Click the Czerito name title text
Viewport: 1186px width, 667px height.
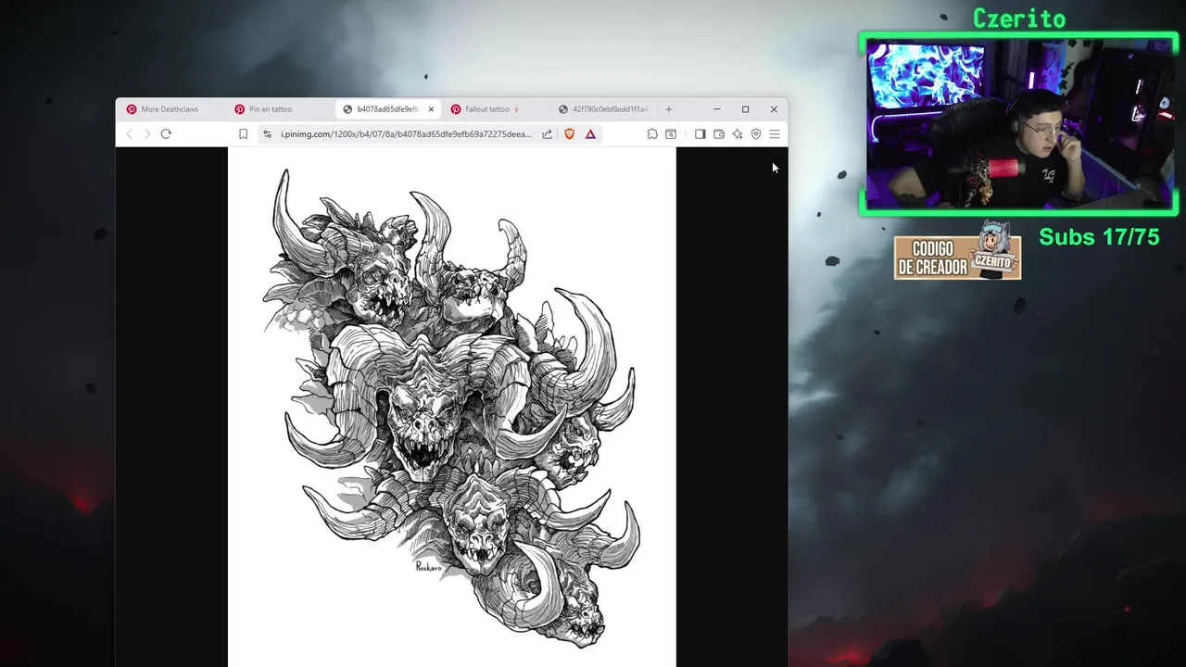coord(1019,18)
